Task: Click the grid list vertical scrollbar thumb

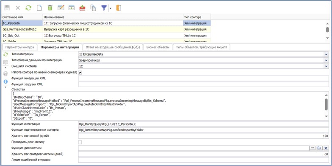Action: pyautogui.click(x=327, y=30)
